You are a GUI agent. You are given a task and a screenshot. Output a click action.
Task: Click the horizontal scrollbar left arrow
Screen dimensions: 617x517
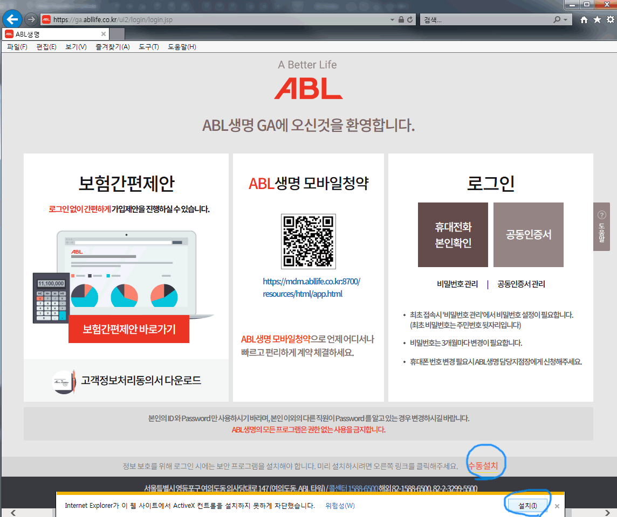pyautogui.click(x=13, y=513)
